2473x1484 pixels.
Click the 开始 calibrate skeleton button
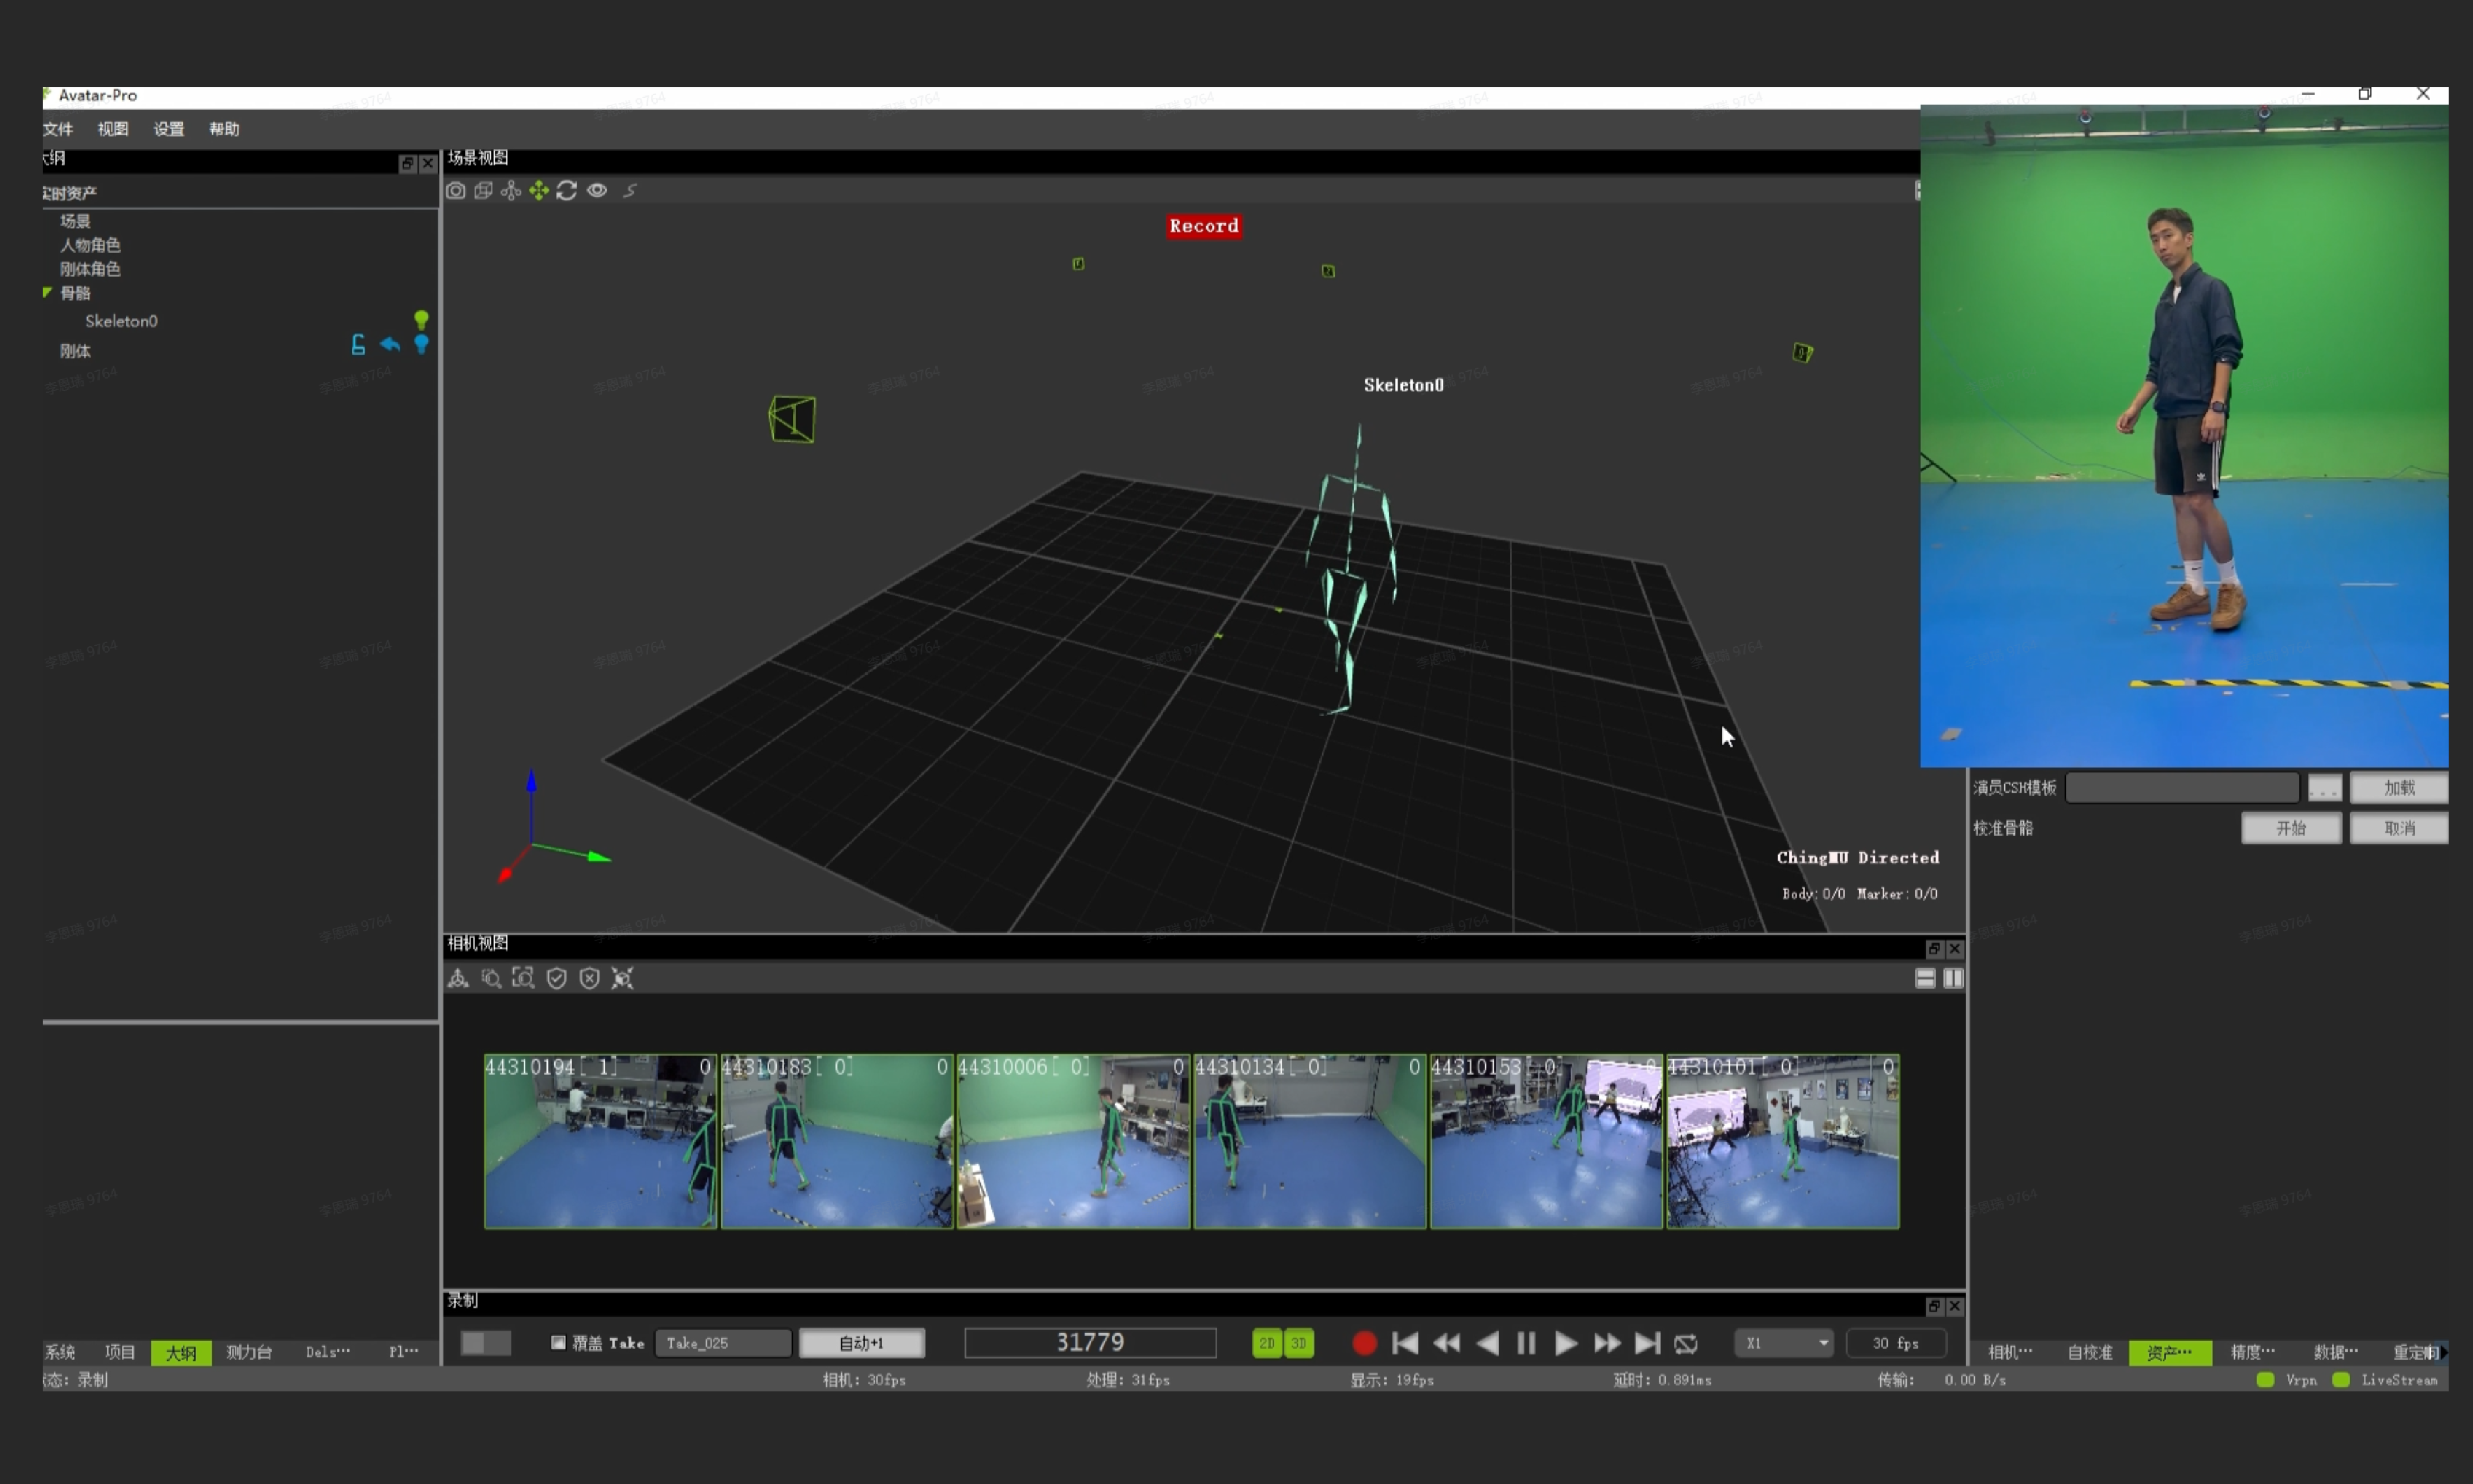coord(2290,828)
